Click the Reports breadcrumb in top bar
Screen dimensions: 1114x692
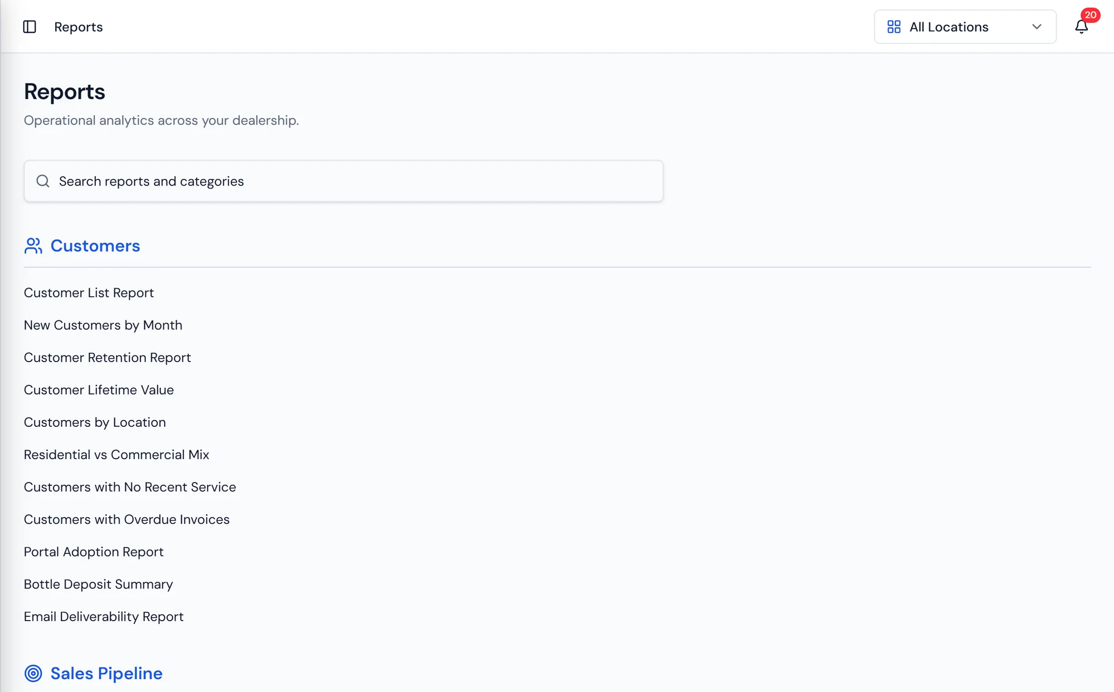[79, 27]
